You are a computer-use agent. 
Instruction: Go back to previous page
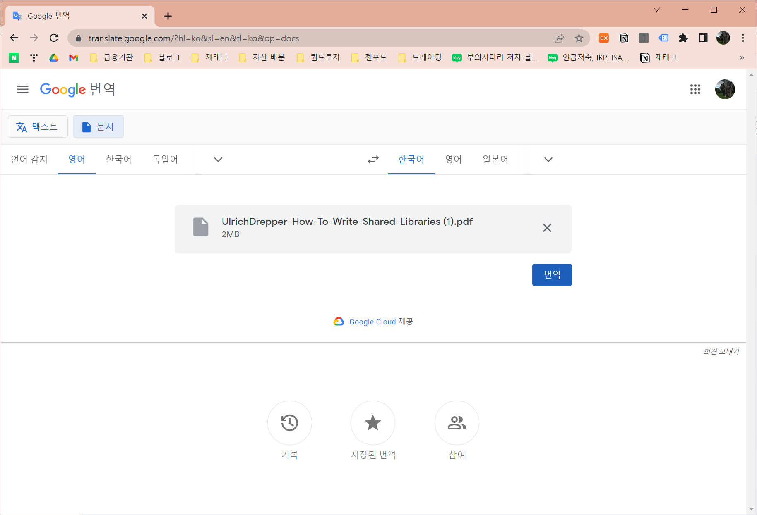click(14, 38)
